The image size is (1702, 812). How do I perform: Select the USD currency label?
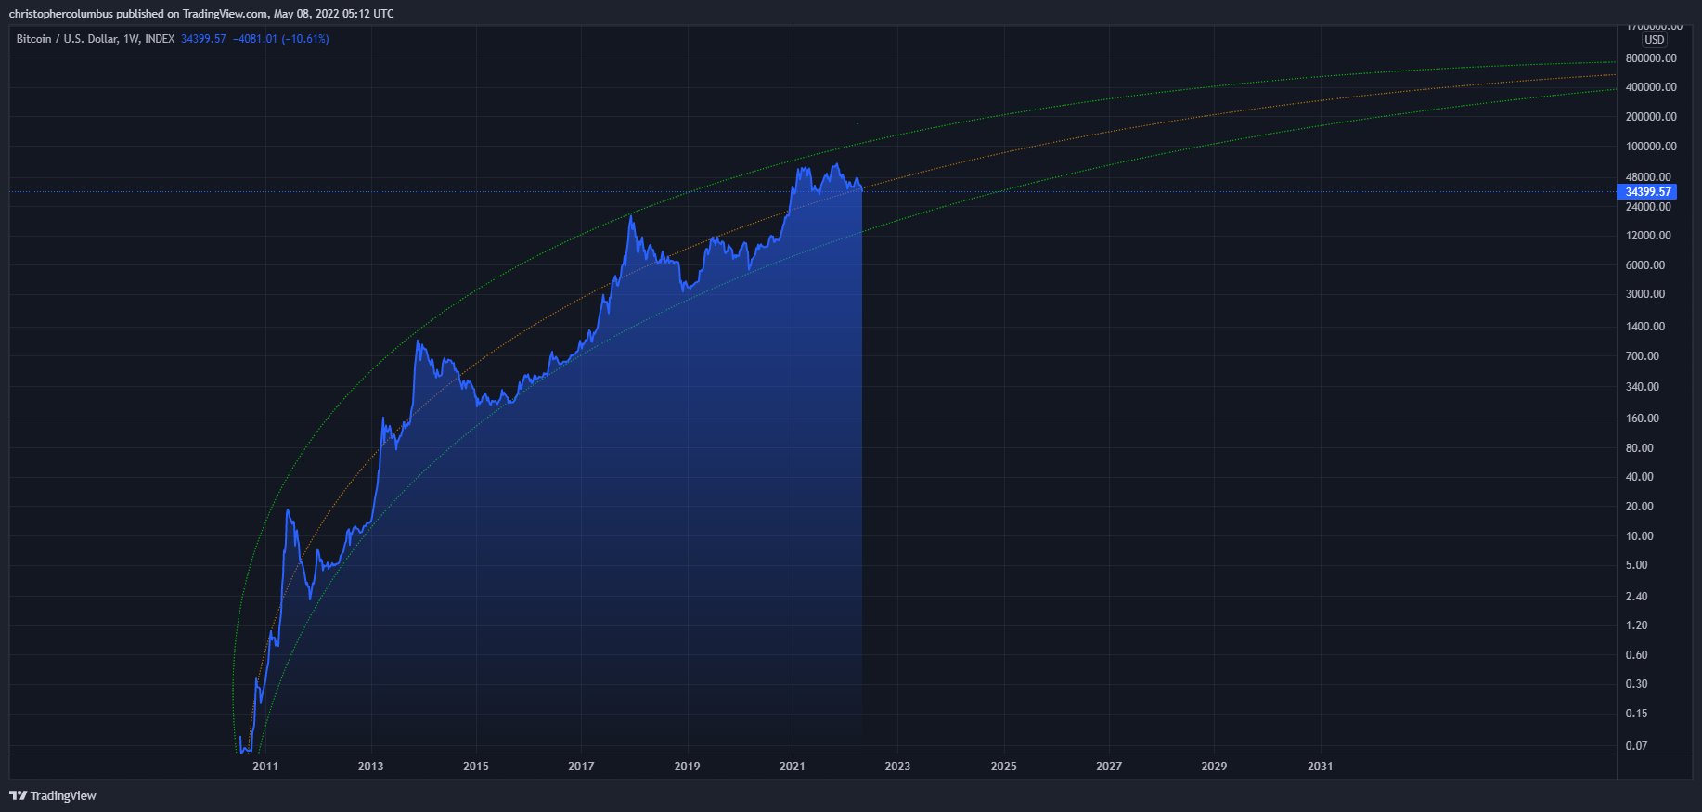[x=1654, y=40]
